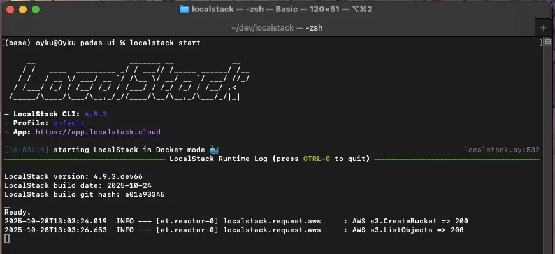Click localstack.py:532 source reference

pos(501,150)
